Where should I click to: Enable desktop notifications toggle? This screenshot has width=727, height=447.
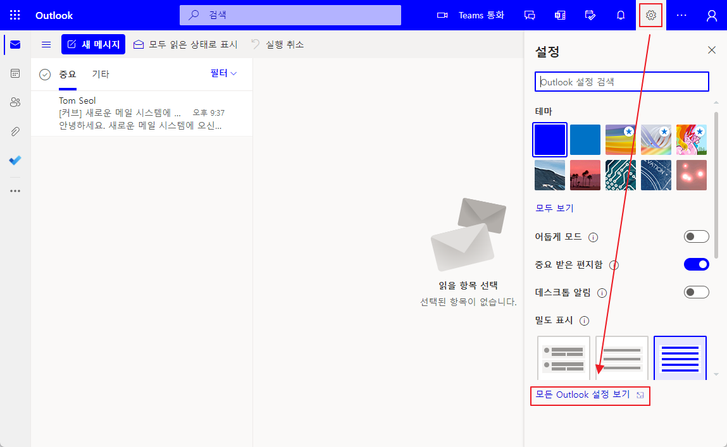(697, 292)
